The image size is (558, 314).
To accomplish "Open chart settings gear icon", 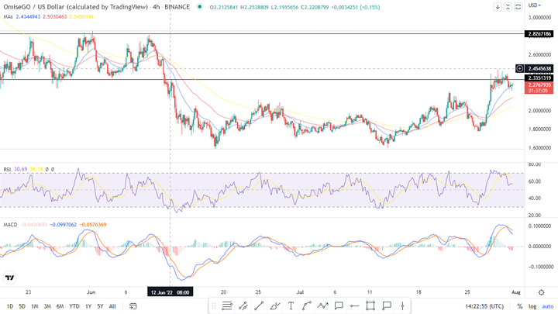I will point(541,292).
